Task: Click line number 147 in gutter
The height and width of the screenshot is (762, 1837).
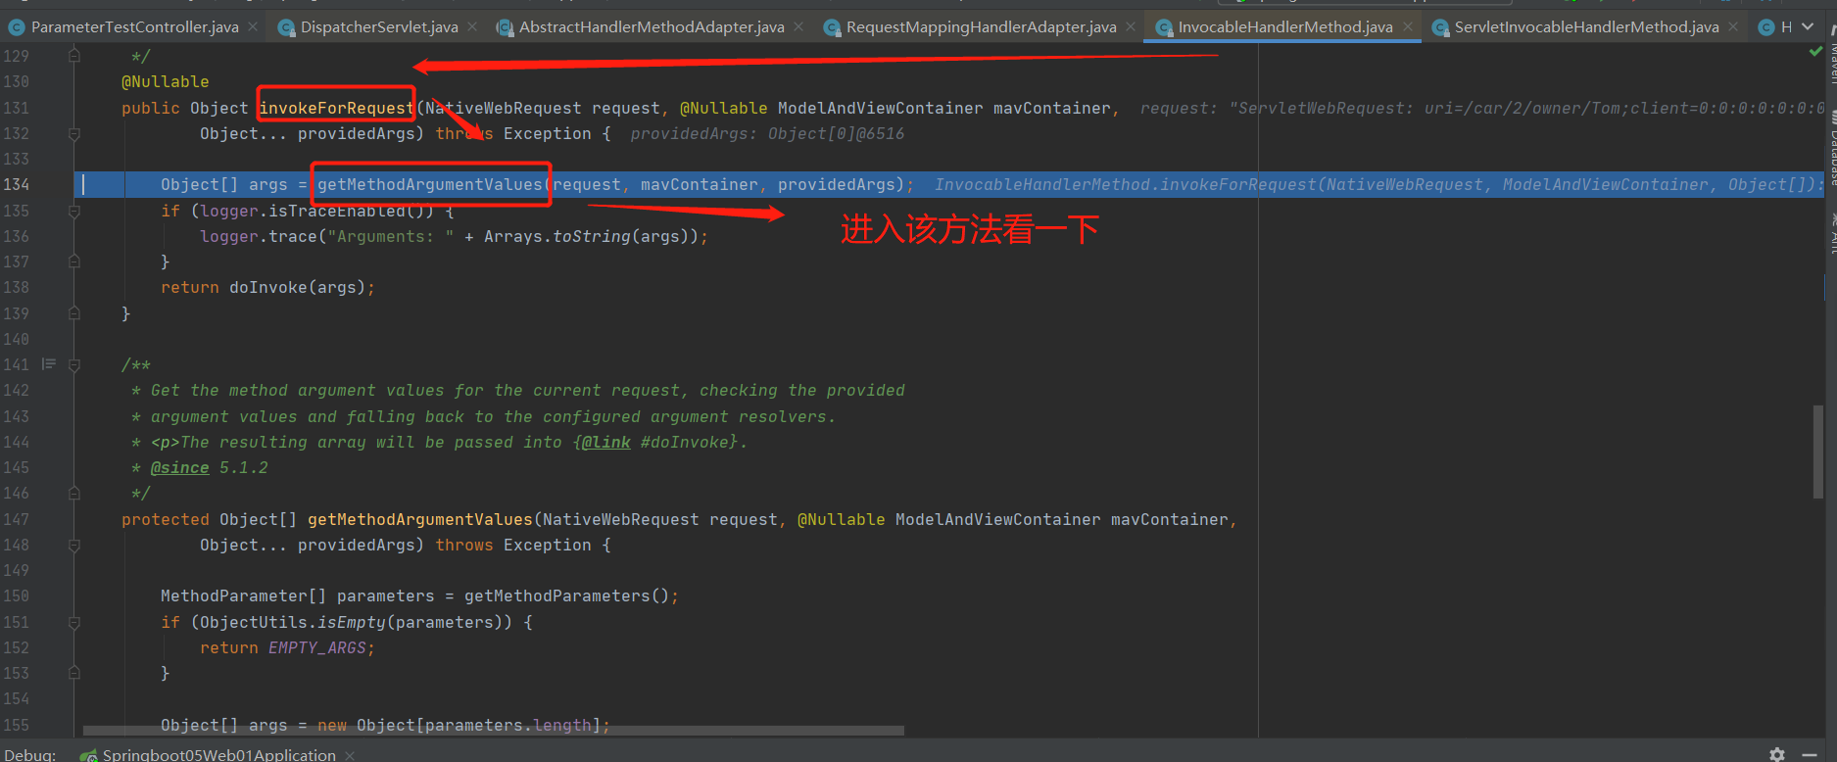Action: (x=16, y=519)
